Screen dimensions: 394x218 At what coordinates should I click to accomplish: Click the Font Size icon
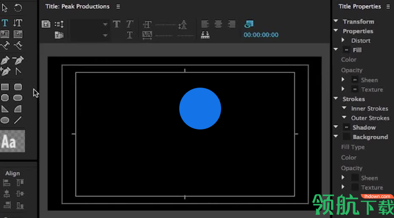pyautogui.click(x=147, y=25)
